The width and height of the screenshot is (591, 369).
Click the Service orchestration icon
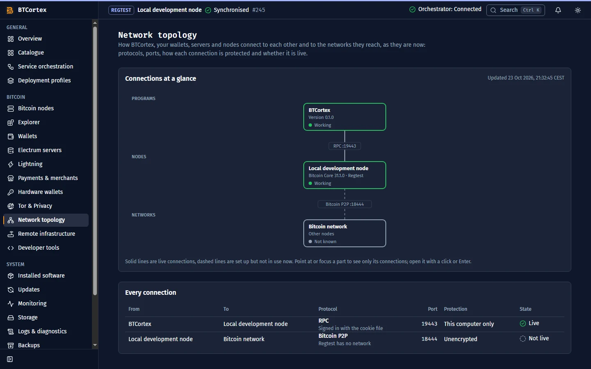coord(11,67)
